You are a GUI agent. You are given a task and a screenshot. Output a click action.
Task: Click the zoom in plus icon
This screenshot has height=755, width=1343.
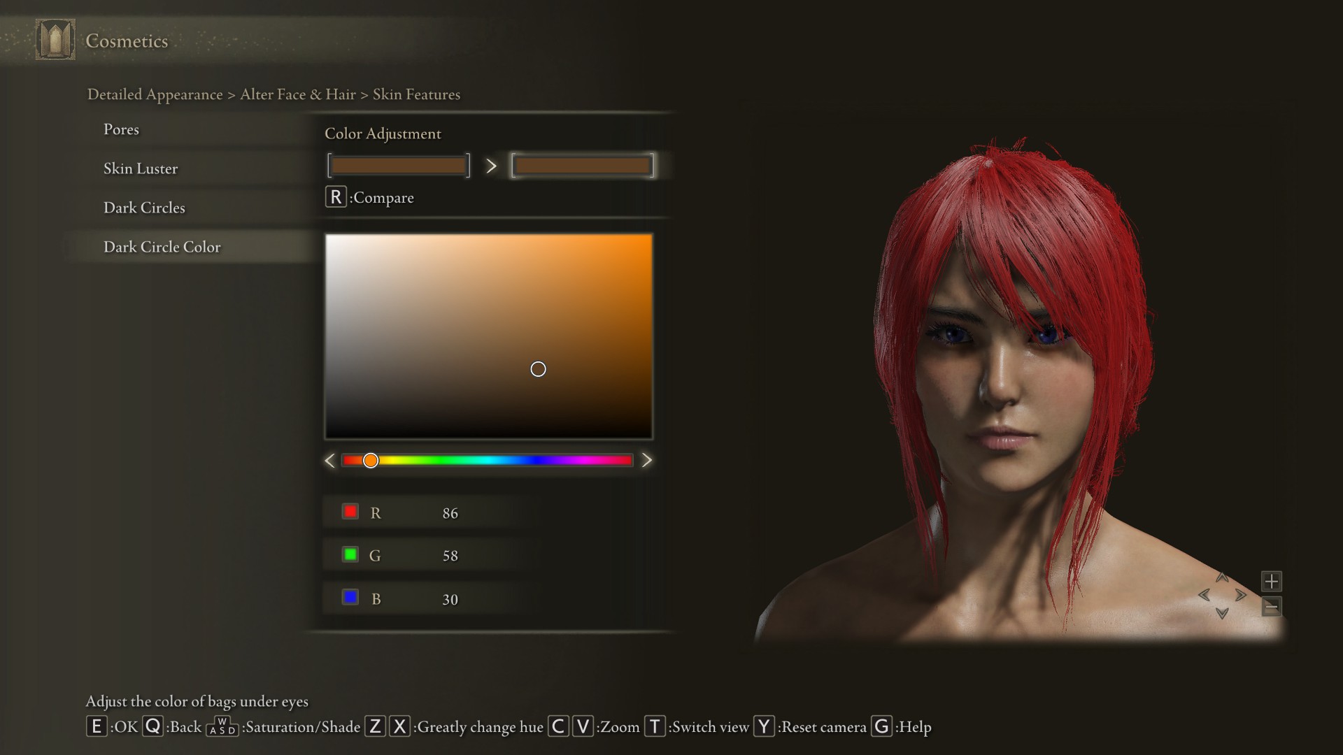(x=1271, y=581)
